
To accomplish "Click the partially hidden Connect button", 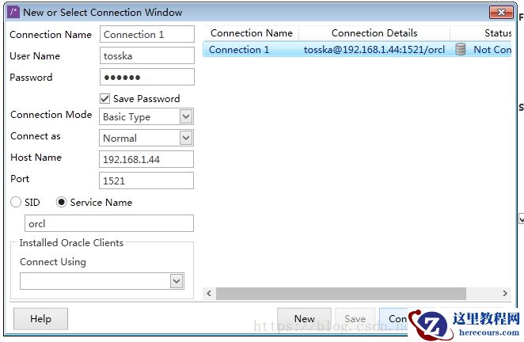I will pos(394,318).
